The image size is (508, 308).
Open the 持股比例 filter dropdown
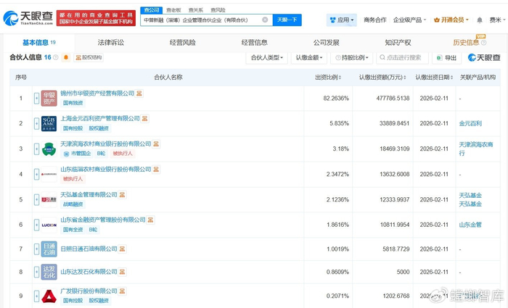pos(355,57)
